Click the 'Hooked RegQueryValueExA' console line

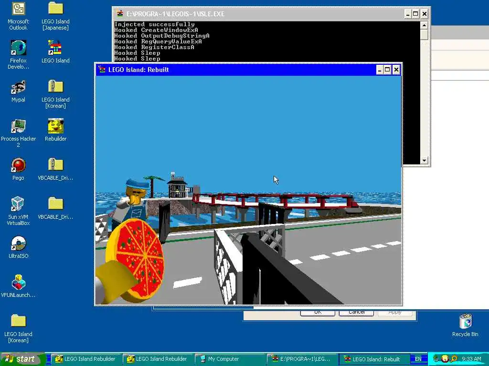click(158, 41)
